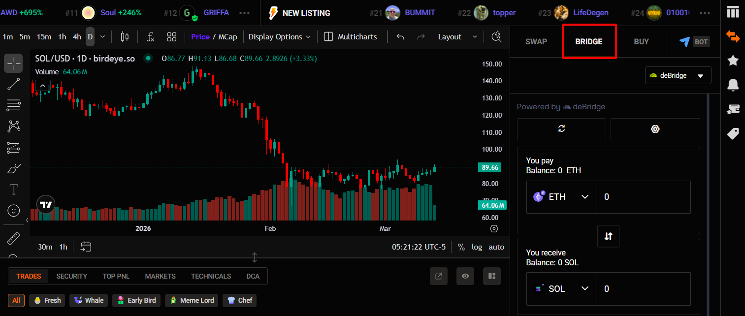Image resolution: width=745 pixels, height=316 pixels.
Task: Expand the time interval dropdown chevron
Action: (102, 36)
